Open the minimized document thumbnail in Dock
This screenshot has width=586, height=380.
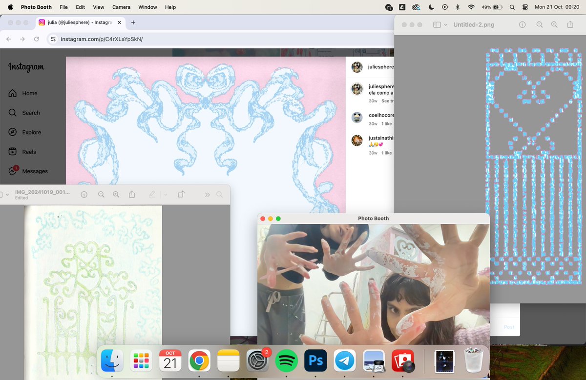click(x=444, y=361)
